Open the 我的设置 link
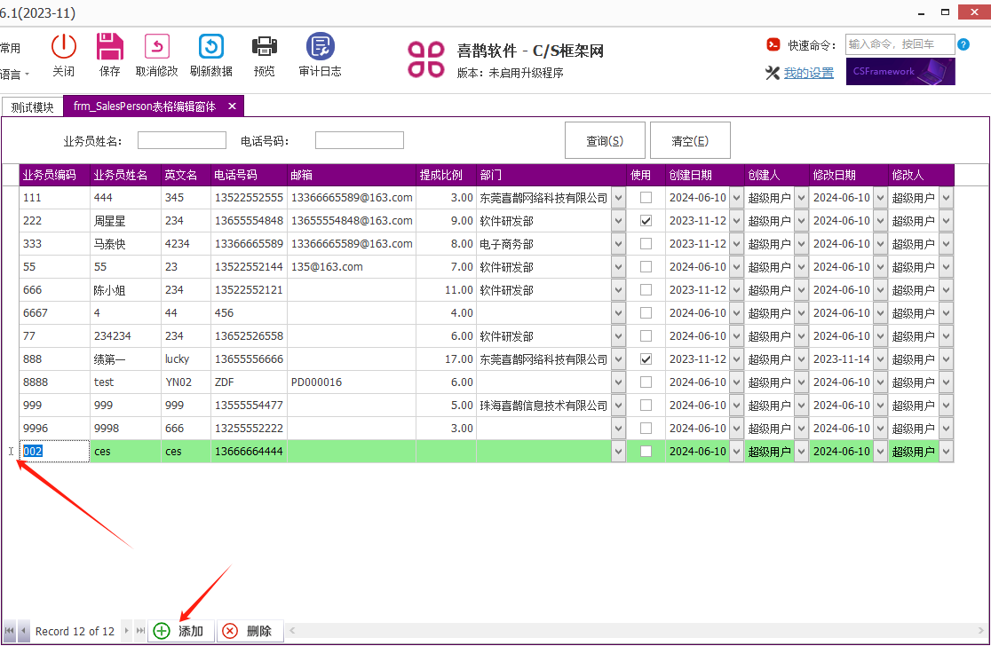This screenshot has width=991, height=646. tap(808, 73)
